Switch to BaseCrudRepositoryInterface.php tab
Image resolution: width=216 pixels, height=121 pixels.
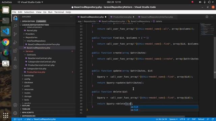click(x=157, y=17)
